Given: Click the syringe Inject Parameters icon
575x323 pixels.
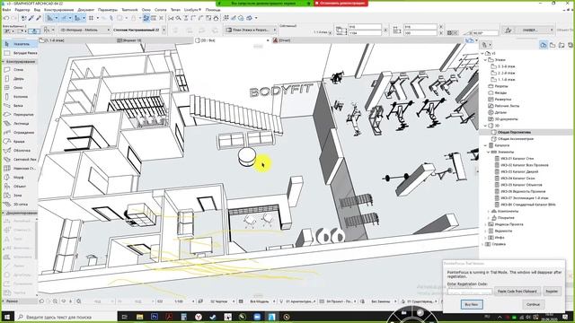Looking at the screenshot, I should [x=38, y=18].
